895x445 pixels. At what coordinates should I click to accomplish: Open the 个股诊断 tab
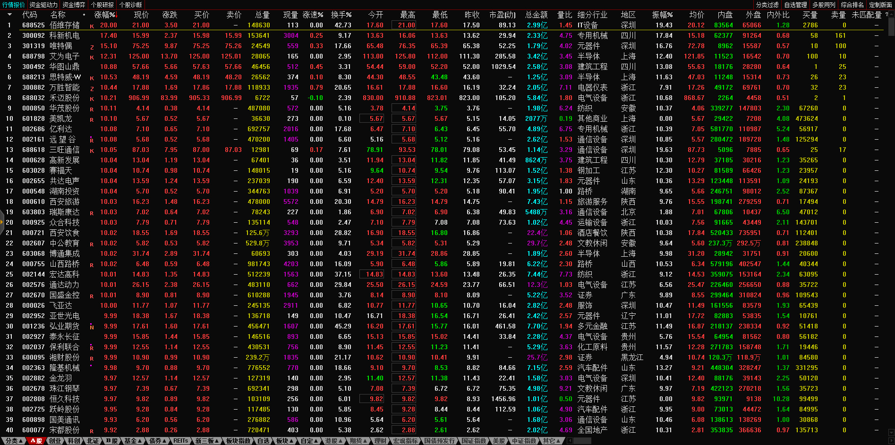coord(131,5)
